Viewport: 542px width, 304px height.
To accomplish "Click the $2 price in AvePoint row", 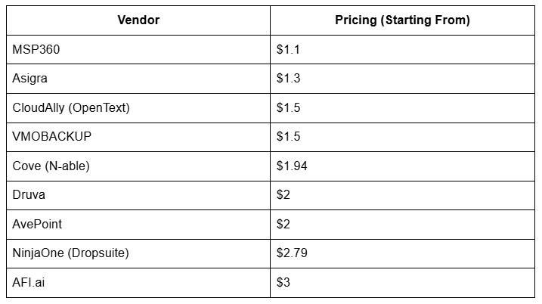I will (x=284, y=225).
